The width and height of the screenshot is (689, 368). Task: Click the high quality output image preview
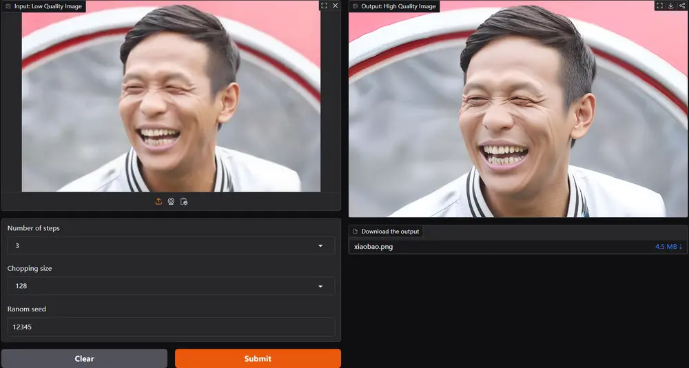(x=519, y=109)
